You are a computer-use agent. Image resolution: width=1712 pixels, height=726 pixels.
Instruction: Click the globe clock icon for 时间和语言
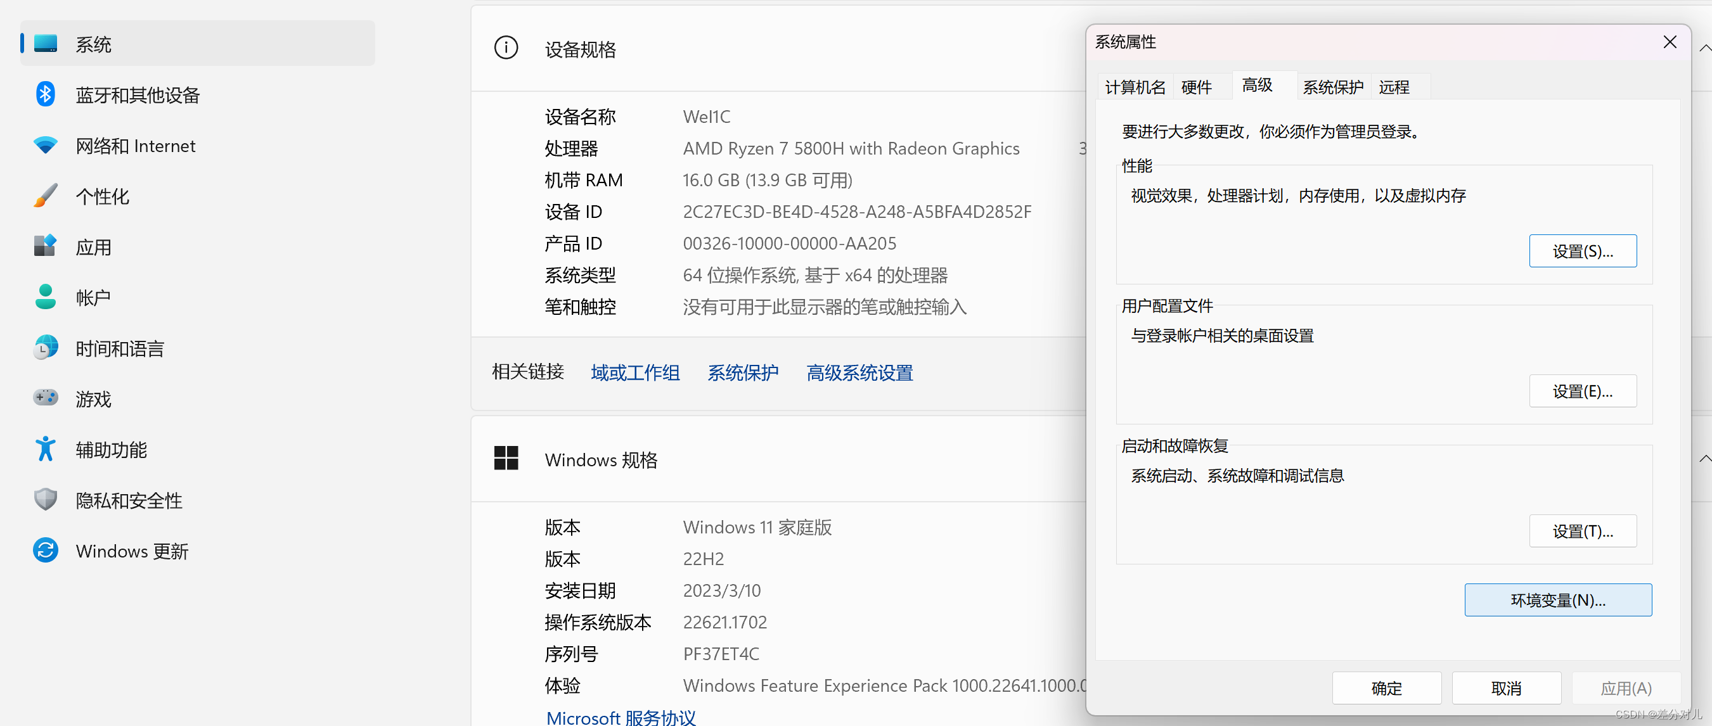[45, 347]
